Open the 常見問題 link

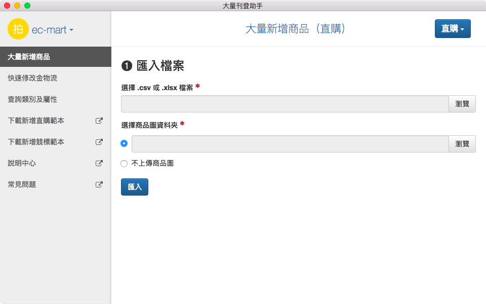[22, 184]
